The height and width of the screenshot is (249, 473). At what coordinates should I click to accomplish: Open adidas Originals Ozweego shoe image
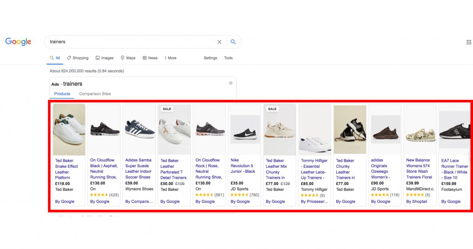point(385,130)
